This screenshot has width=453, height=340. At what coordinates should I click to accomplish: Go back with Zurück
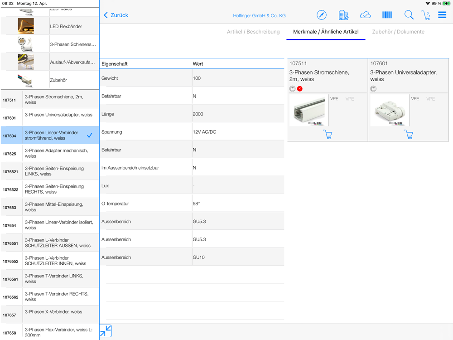(116, 15)
